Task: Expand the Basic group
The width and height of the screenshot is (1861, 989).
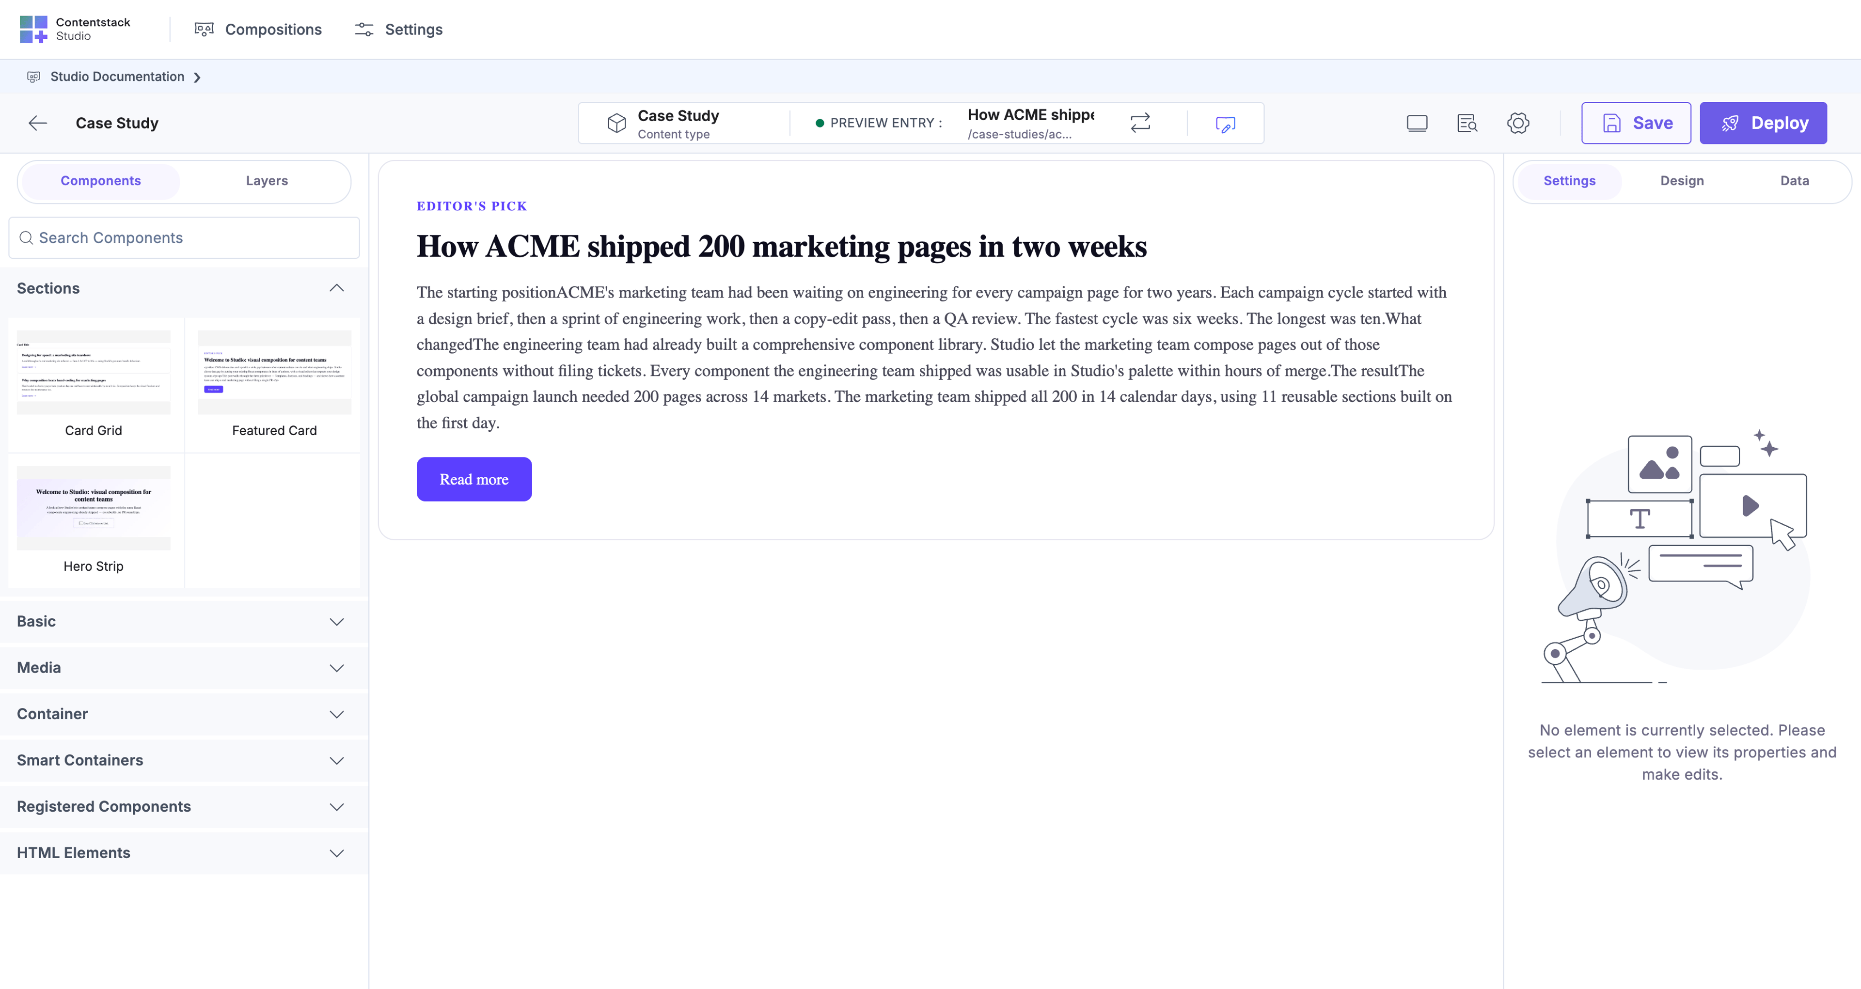Action: click(184, 621)
